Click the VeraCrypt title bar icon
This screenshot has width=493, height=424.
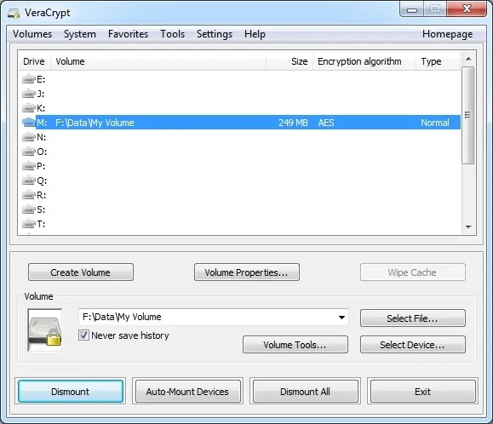click(x=14, y=14)
